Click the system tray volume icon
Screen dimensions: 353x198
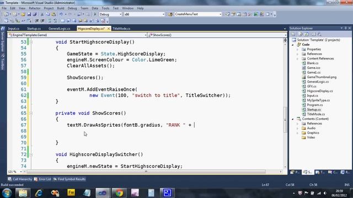325,193
